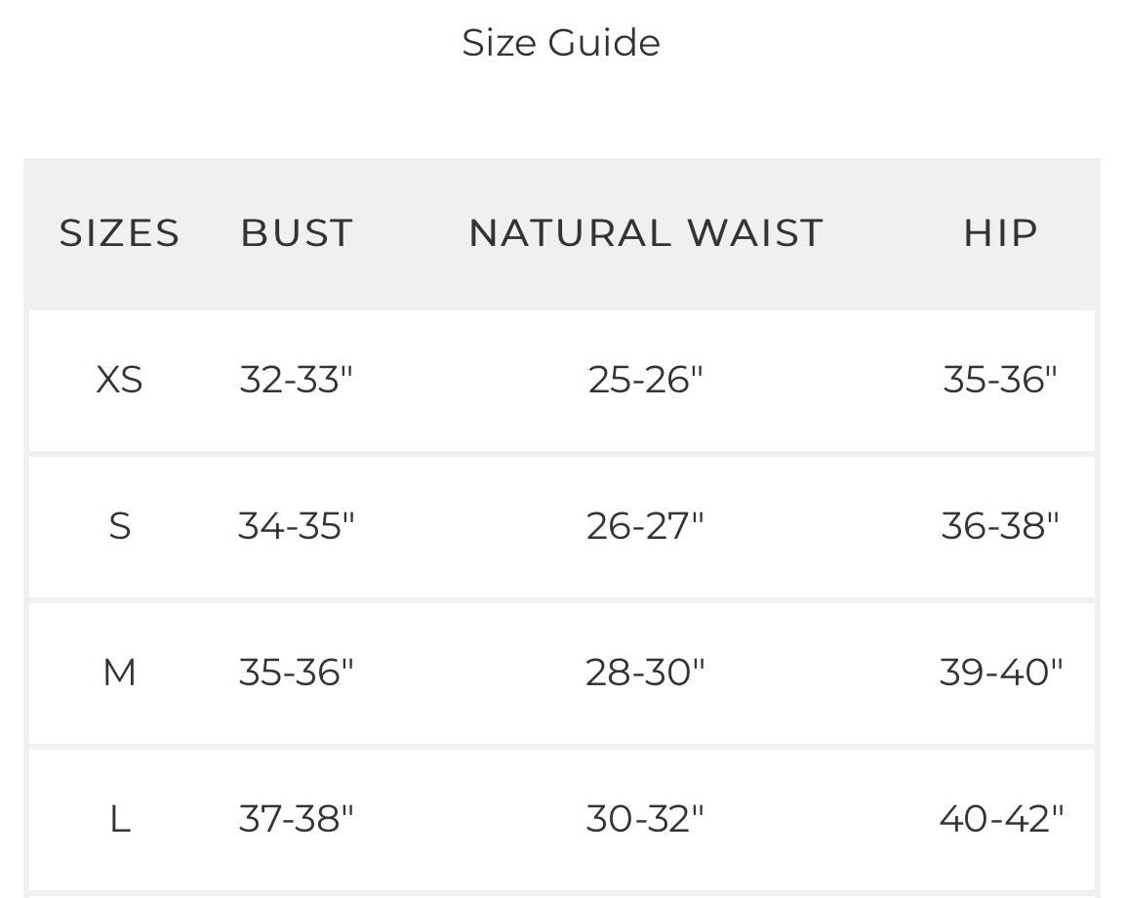Select the BUST column header
The image size is (1127, 898).
[297, 233]
